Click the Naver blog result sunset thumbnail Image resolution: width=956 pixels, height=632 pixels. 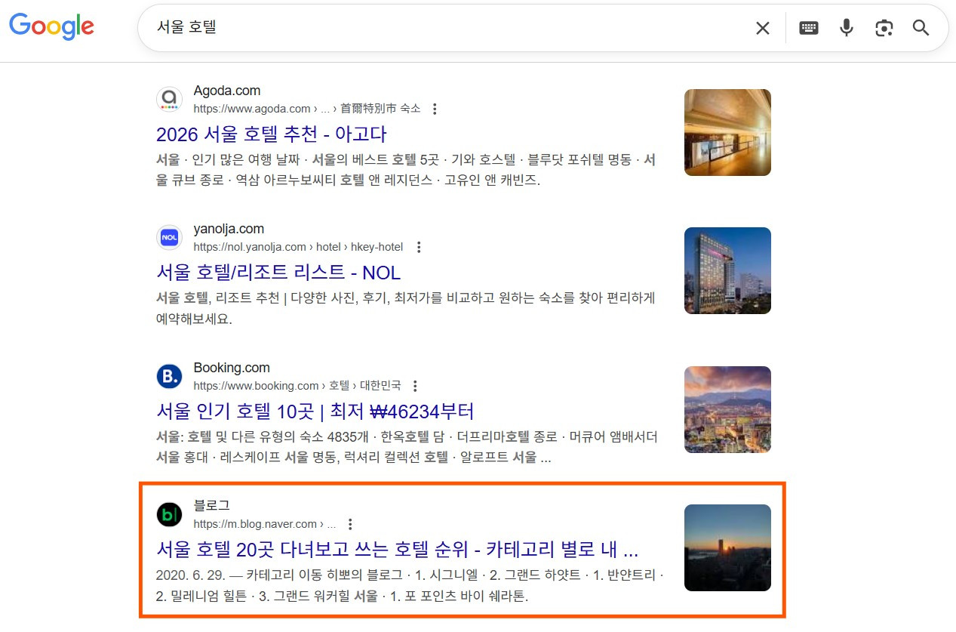(727, 547)
